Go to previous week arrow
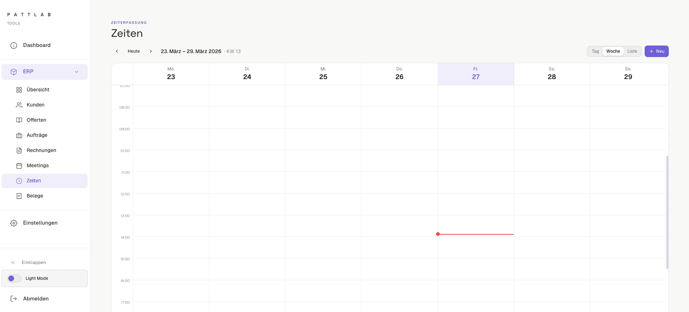 point(117,51)
